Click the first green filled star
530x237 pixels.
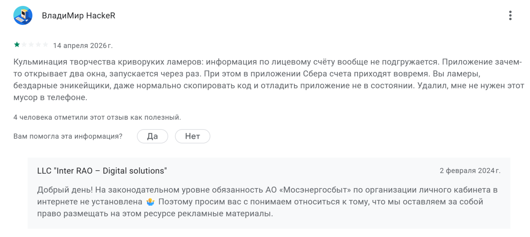tap(17, 45)
